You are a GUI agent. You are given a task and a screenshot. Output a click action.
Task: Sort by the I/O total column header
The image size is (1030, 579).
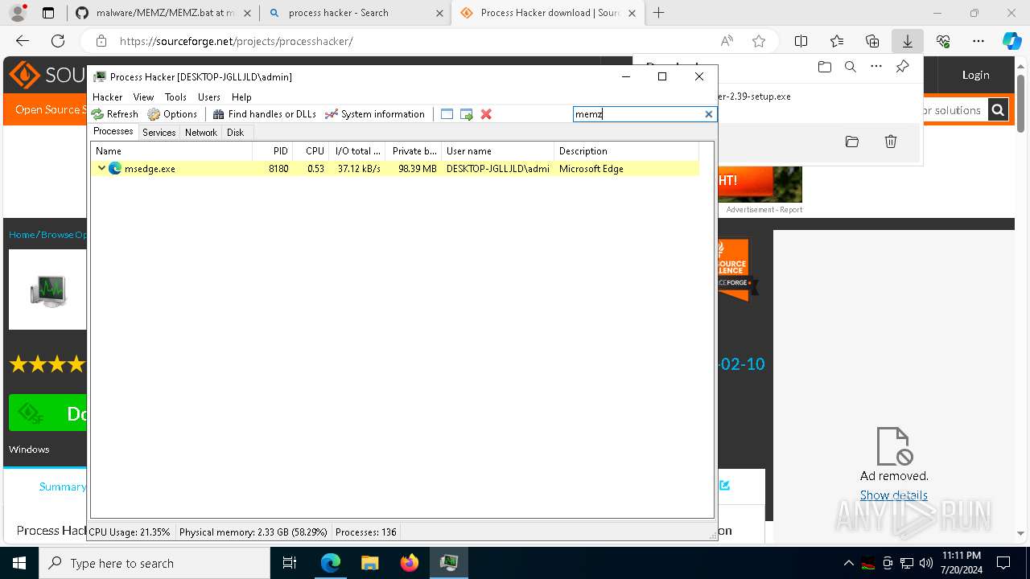point(357,150)
